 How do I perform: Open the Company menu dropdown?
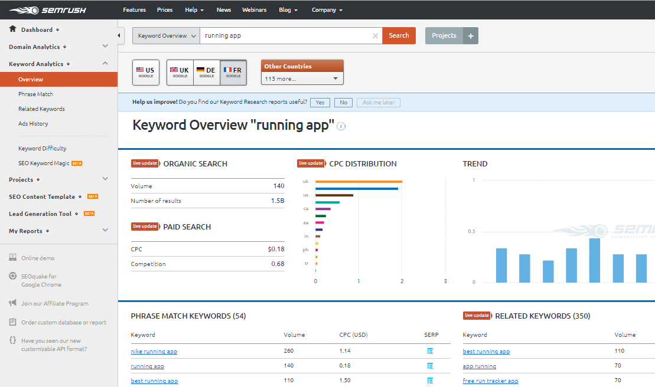[x=327, y=10]
